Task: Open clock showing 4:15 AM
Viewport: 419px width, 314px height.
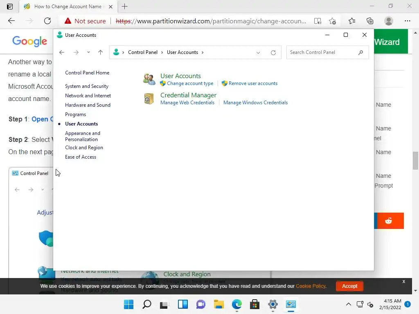Action: pos(390,304)
